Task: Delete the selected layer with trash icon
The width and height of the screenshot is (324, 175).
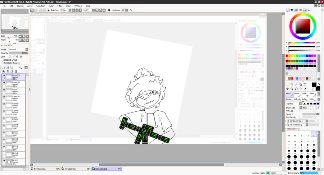Action: (16, 71)
